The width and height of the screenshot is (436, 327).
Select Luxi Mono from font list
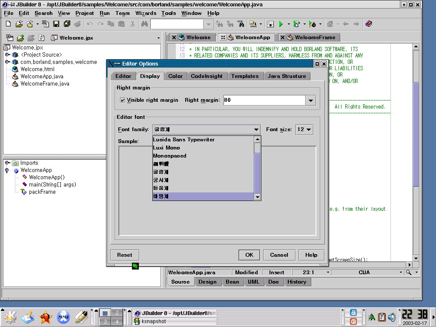pyautogui.click(x=203, y=148)
